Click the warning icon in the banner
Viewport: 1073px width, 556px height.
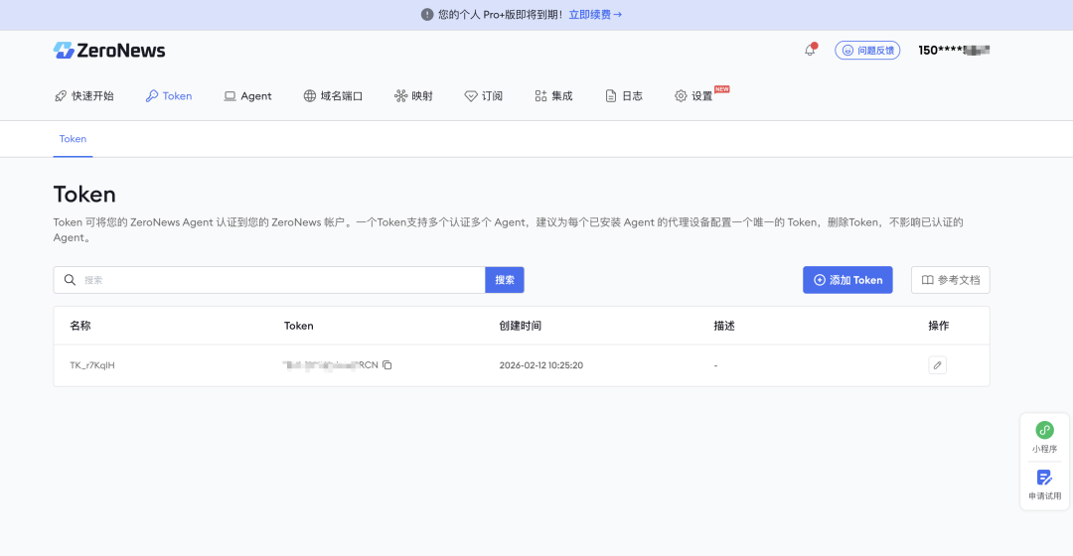[x=427, y=14]
